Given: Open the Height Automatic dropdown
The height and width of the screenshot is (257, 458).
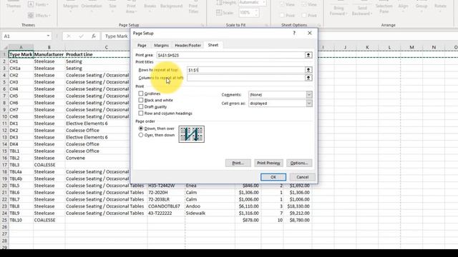Looking at the screenshot, I should [x=264, y=3].
